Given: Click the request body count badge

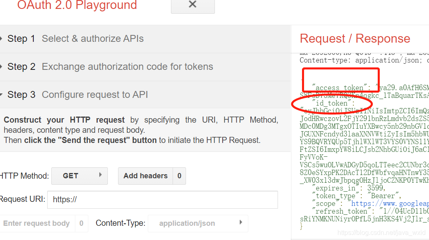Looking at the screenshot, I should tap(81, 223).
